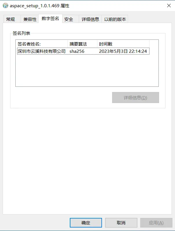
Task: Switch to the 以前的版本 tab
Action: pyautogui.click(x=115, y=19)
